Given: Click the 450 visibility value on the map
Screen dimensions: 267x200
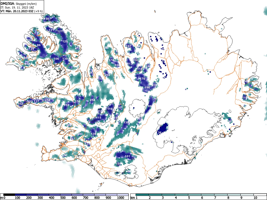Looking at the screenshot, I should pos(46,19).
